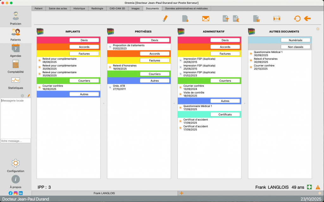Click the Certificats button in Administratif
The height and width of the screenshot is (202, 324).
pos(225,114)
